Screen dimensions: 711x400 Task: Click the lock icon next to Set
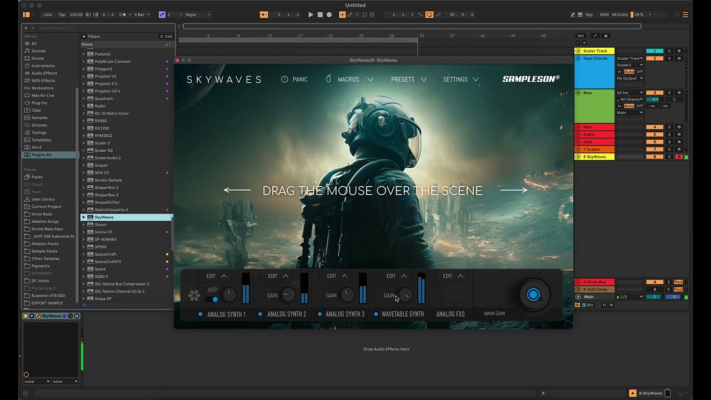point(606,36)
